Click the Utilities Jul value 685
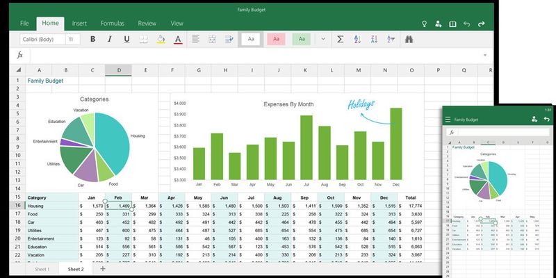The image size is (556, 278). tap(252, 231)
